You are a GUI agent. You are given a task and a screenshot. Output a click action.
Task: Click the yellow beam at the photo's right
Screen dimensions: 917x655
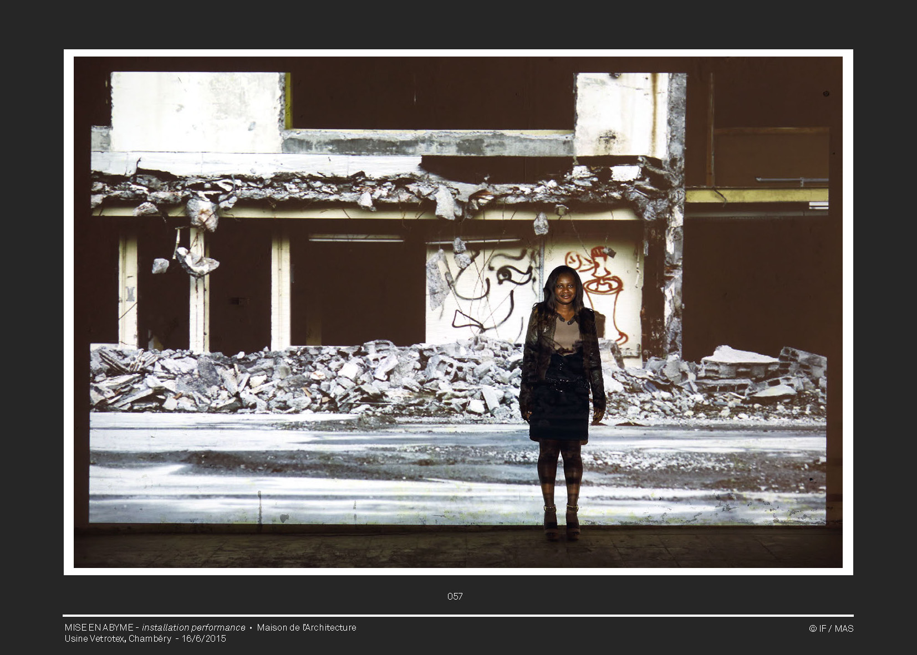(x=756, y=195)
